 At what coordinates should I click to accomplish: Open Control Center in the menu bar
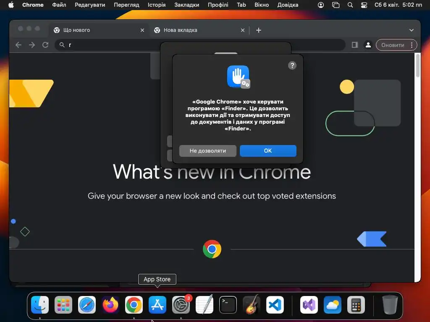point(364,5)
